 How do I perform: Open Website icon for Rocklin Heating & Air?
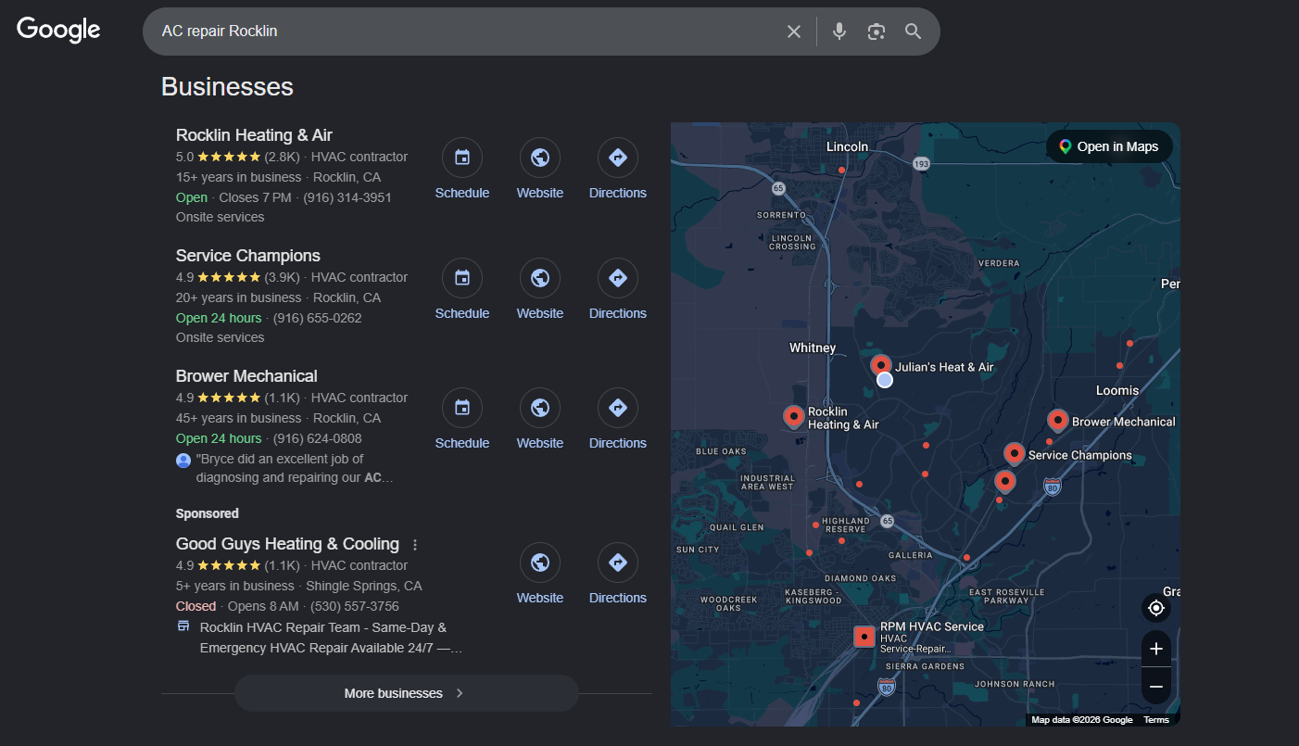[x=540, y=158]
